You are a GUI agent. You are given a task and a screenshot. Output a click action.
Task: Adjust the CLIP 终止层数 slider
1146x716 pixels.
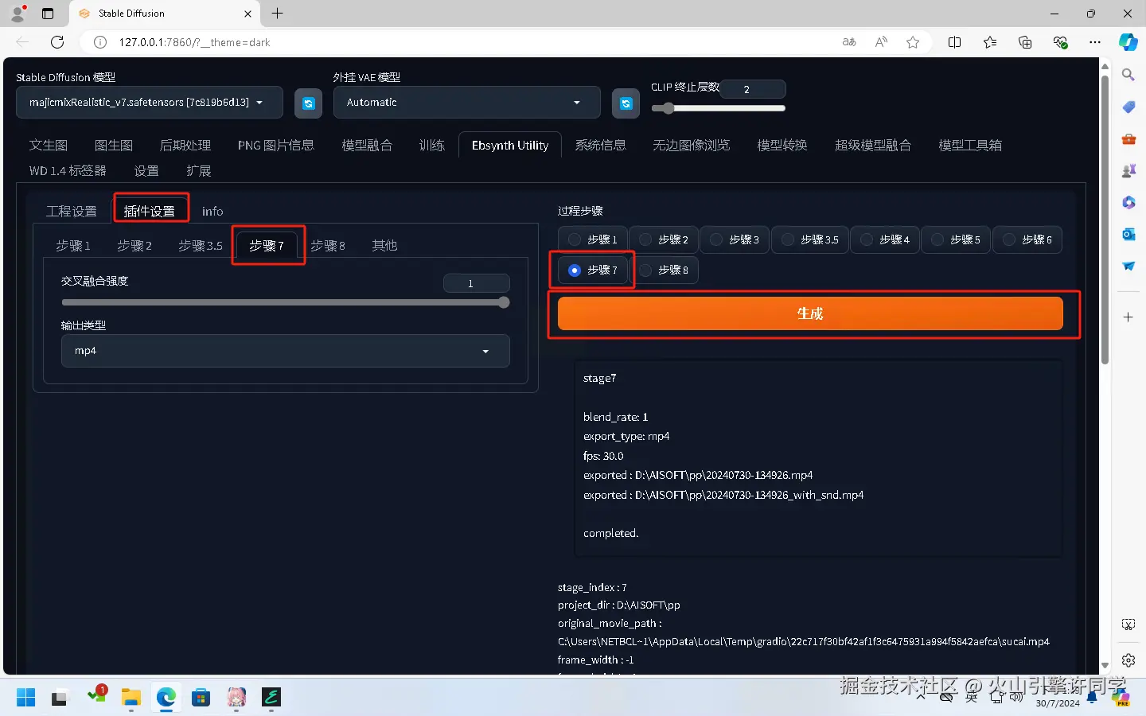coord(718,108)
